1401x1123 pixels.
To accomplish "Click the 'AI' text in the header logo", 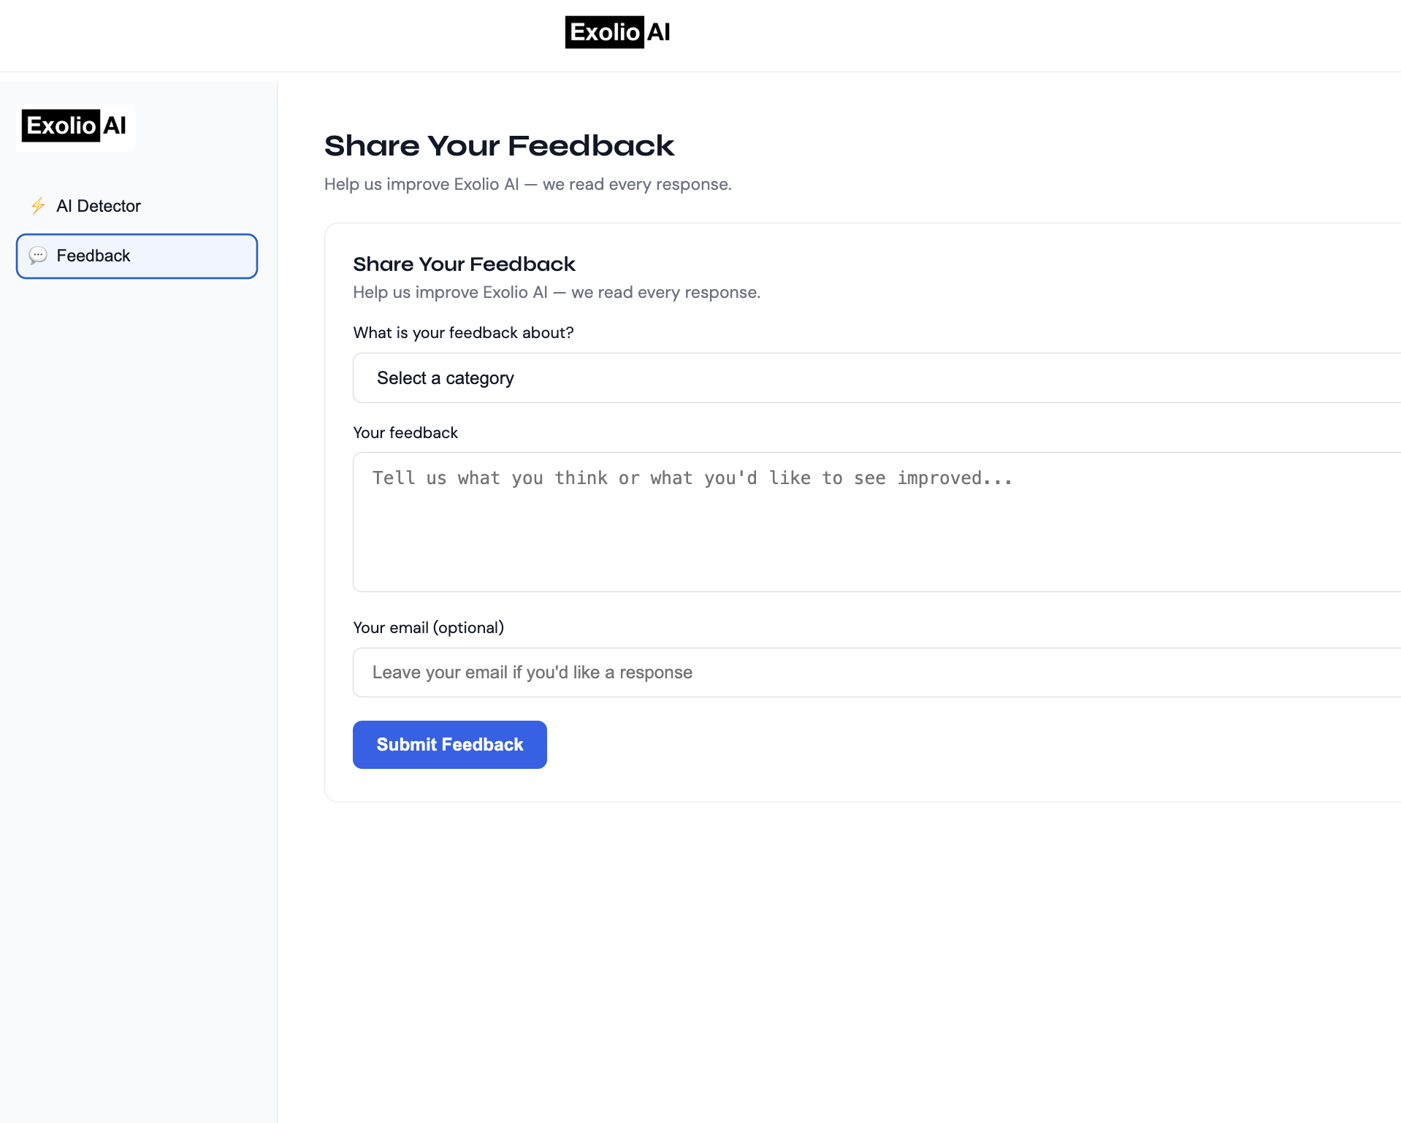I will coord(658,32).
